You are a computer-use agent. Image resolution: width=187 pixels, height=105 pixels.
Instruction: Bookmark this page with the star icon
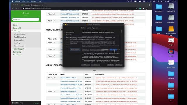136,8
